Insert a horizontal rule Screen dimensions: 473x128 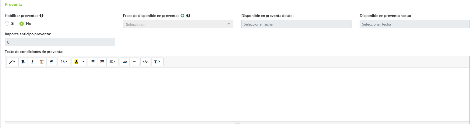(134, 62)
